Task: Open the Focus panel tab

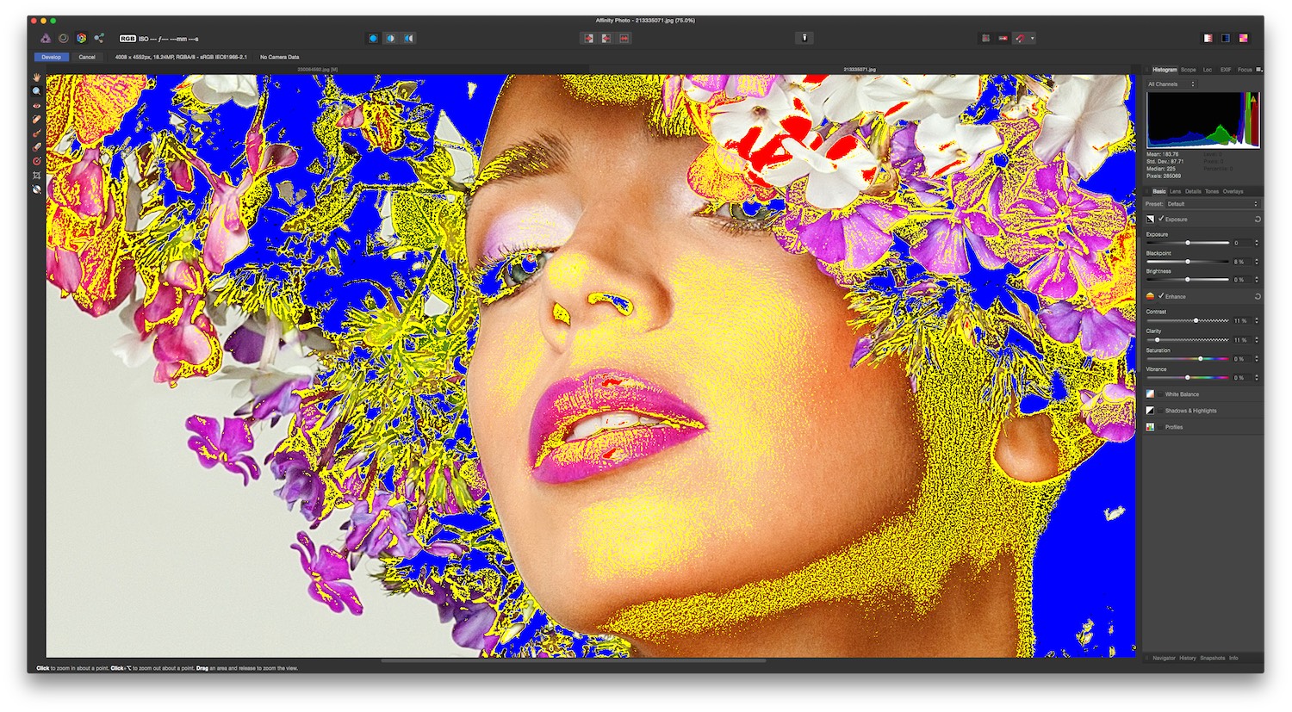Action: point(1245,70)
